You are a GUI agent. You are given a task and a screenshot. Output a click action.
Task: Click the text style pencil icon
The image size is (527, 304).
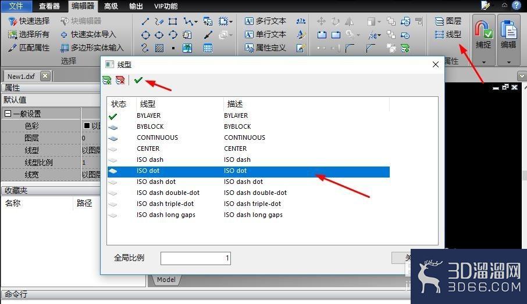301,35
